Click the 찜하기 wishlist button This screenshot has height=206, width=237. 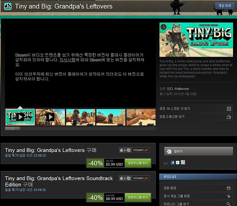[x=198, y=151]
